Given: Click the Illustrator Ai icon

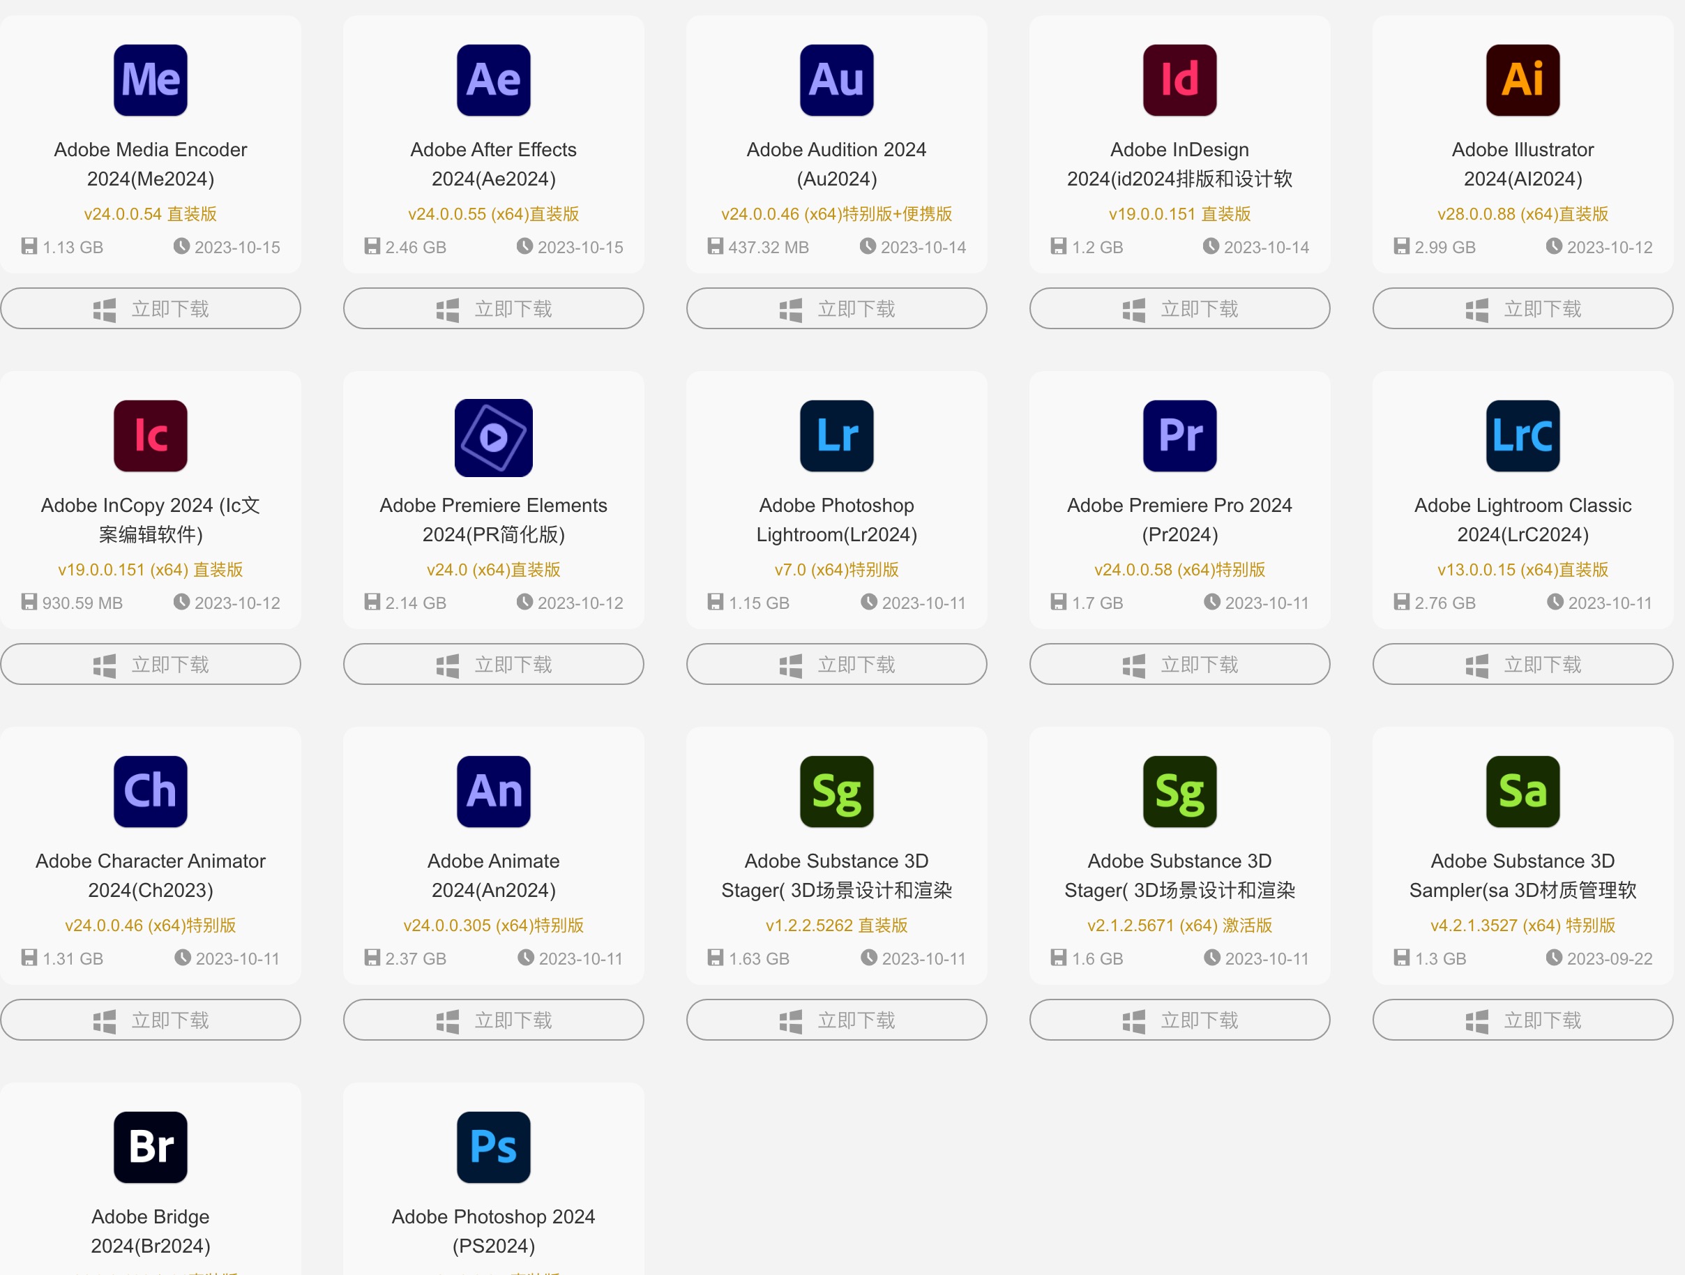Looking at the screenshot, I should tap(1522, 80).
